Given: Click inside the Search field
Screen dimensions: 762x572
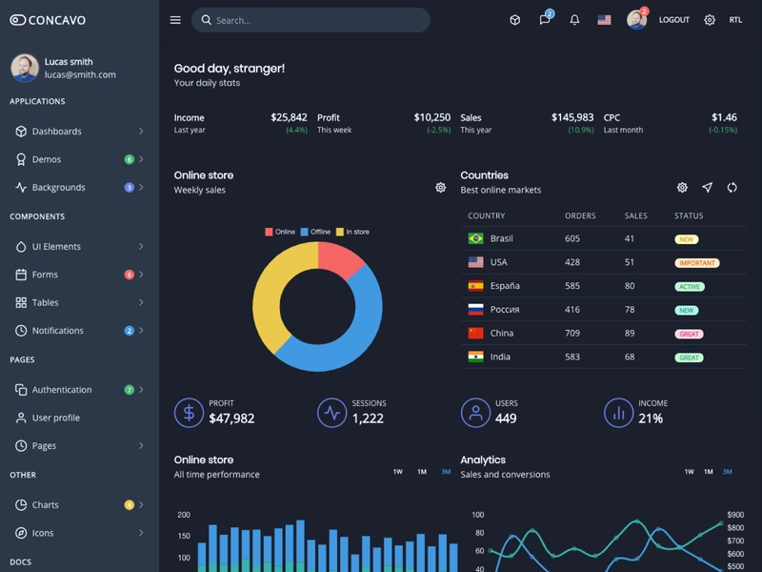Looking at the screenshot, I should tap(311, 20).
